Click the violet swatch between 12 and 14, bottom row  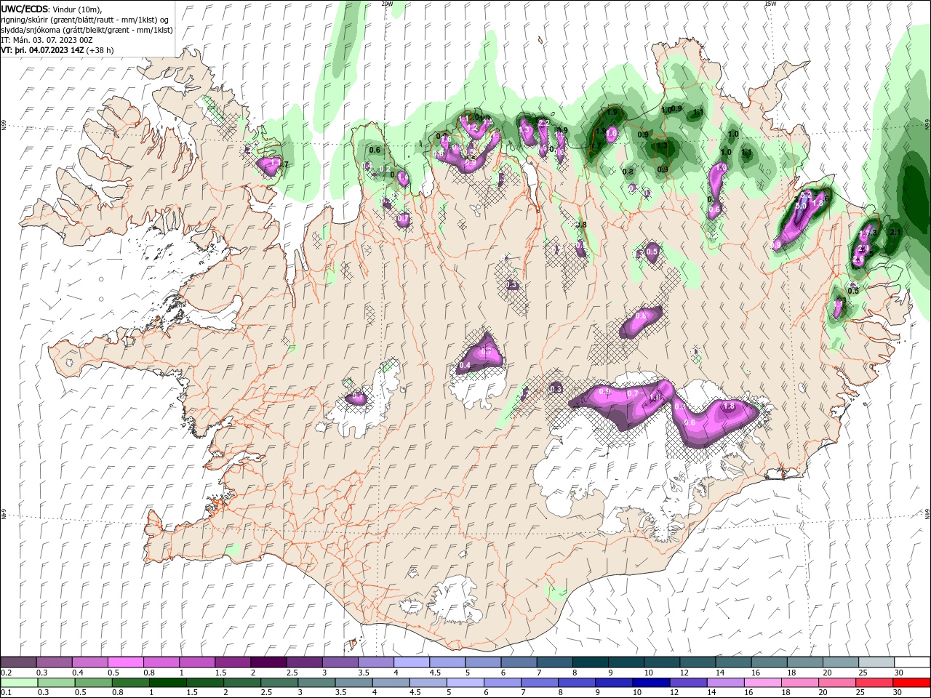pyautogui.click(x=687, y=683)
